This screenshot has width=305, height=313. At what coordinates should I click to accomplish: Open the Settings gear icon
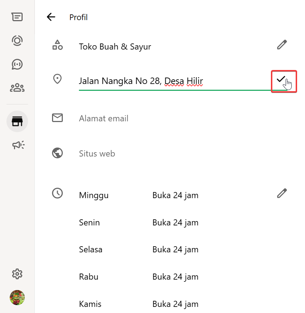tap(17, 274)
